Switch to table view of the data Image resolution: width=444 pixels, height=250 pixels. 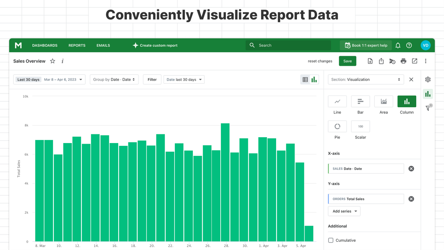(305, 79)
